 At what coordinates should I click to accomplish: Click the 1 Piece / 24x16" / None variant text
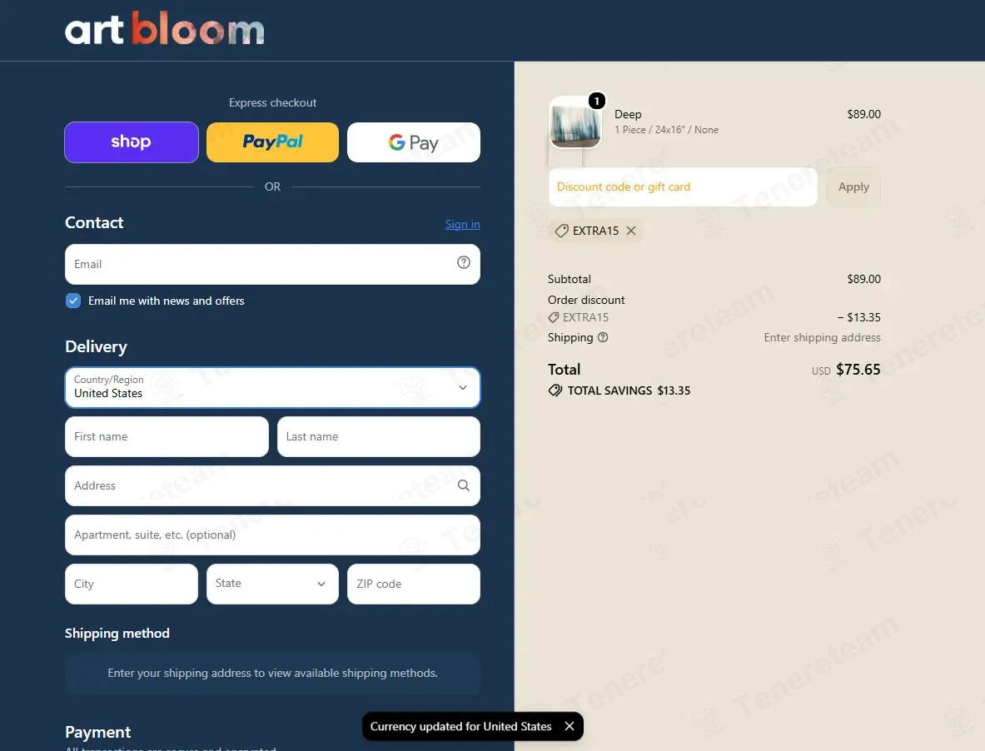(x=666, y=130)
